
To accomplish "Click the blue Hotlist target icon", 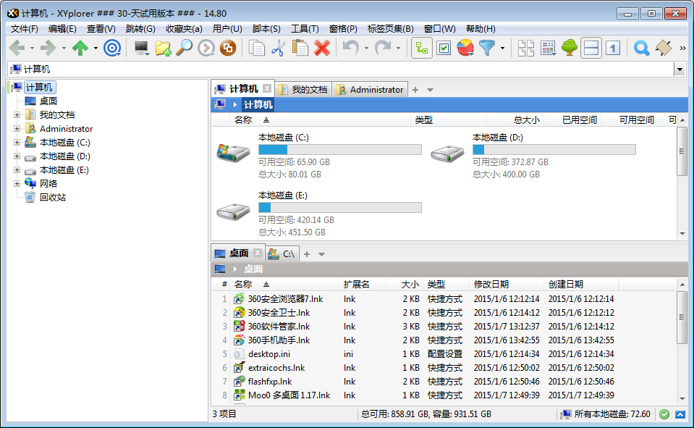I will (x=111, y=48).
